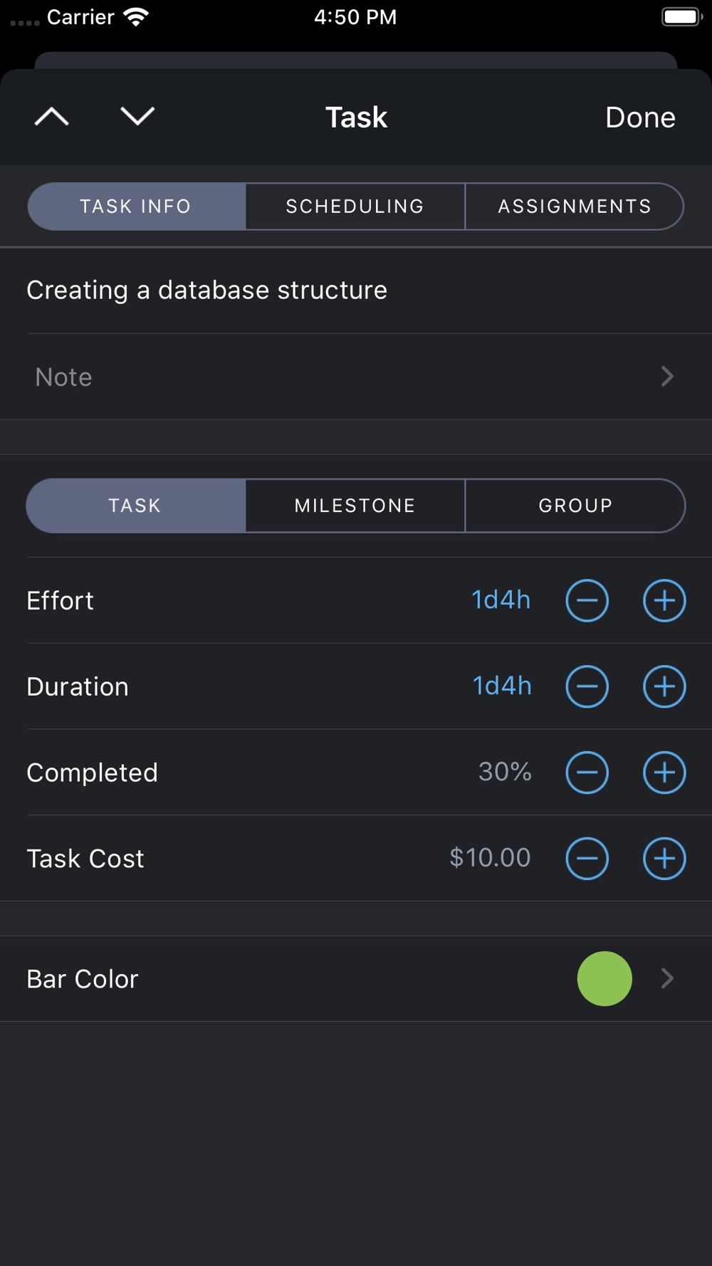The image size is (712, 1266).
Task: Go to next task with down arrow
Action: pos(137,116)
